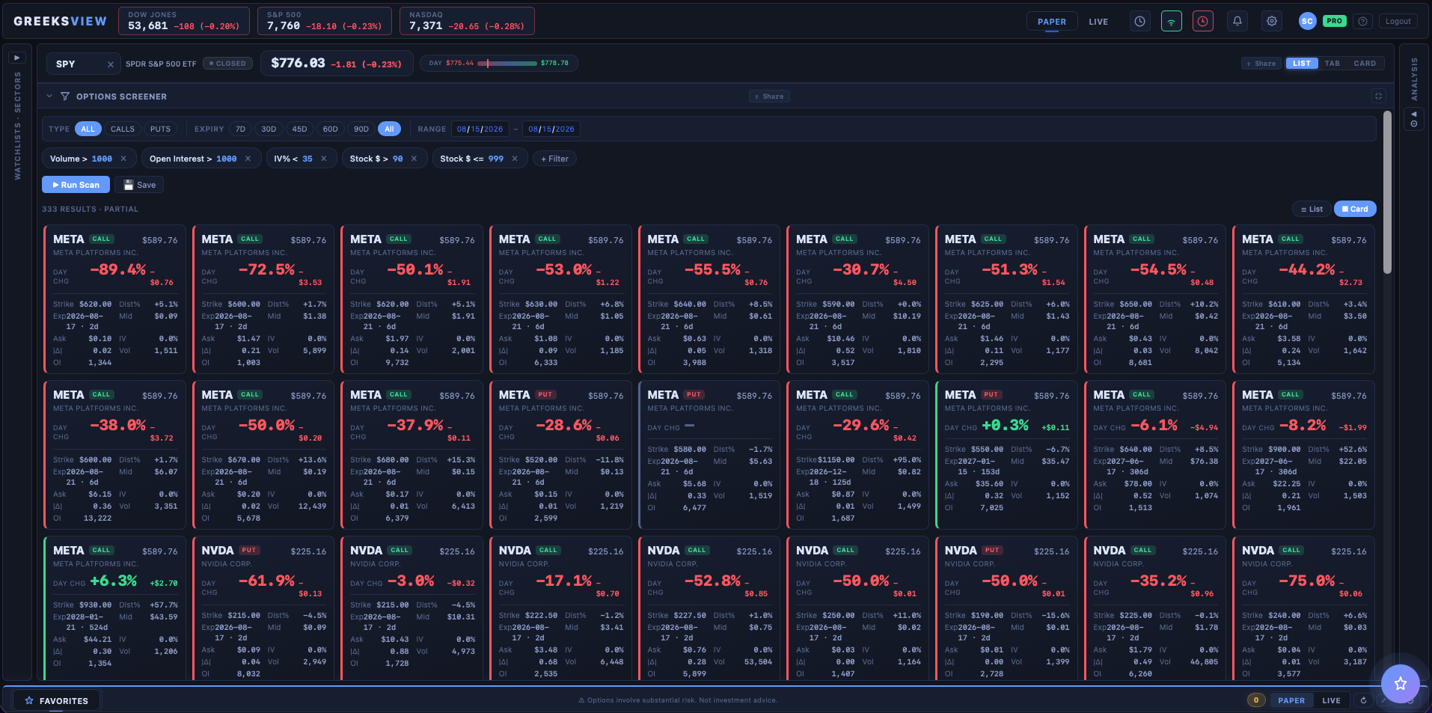
Task: Click Share button near layout switcher
Action: click(x=1261, y=64)
